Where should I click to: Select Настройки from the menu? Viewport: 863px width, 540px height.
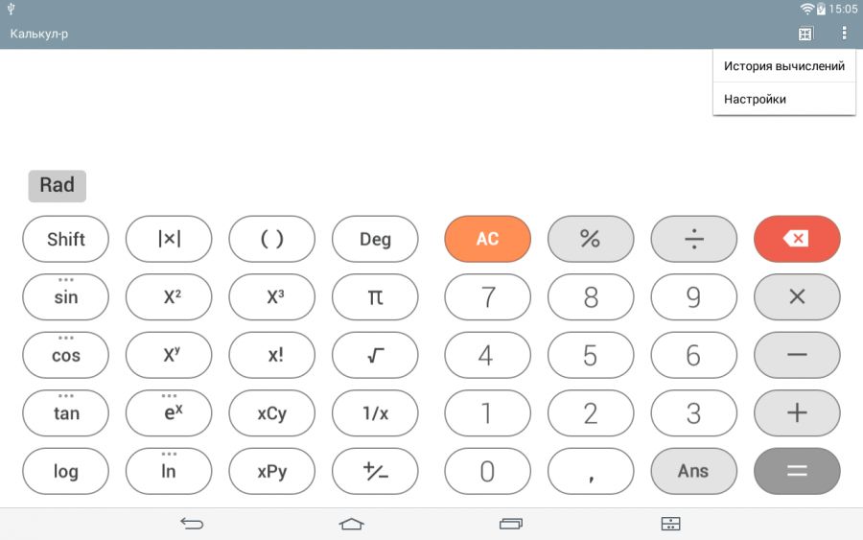coord(756,99)
